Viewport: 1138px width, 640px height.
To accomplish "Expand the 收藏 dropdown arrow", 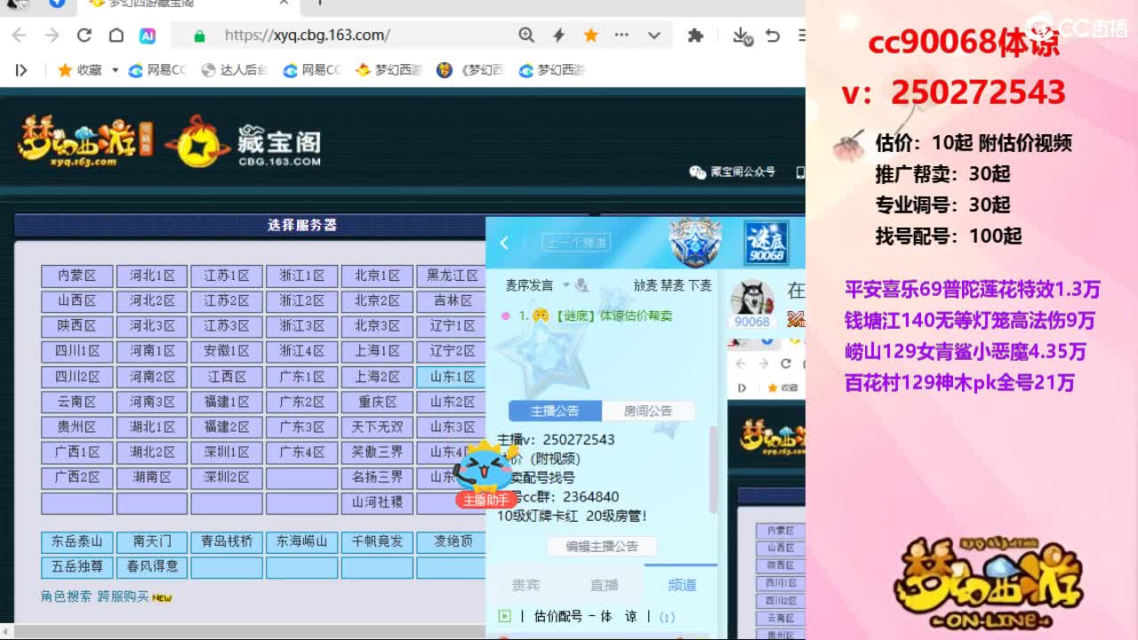I will [x=115, y=70].
